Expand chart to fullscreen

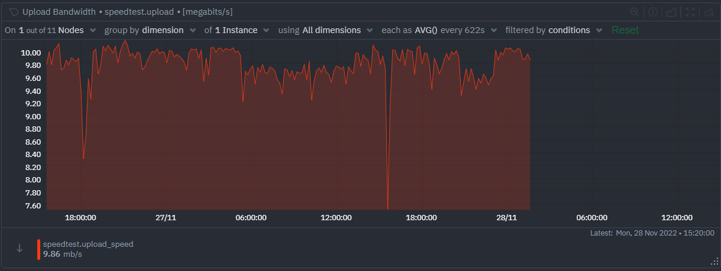(x=690, y=12)
